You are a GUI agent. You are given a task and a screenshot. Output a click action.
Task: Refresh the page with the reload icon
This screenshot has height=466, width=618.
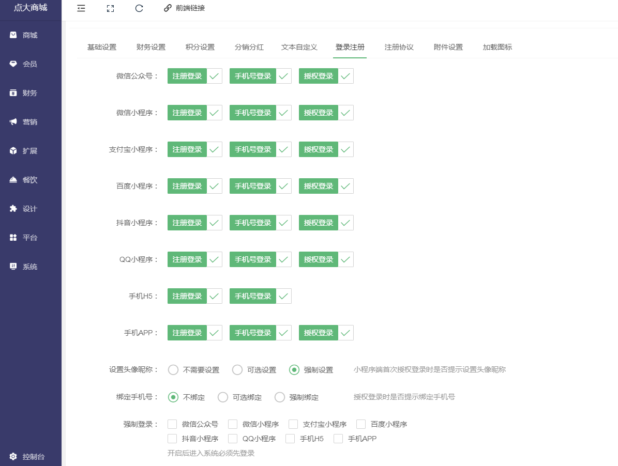tap(139, 8)
